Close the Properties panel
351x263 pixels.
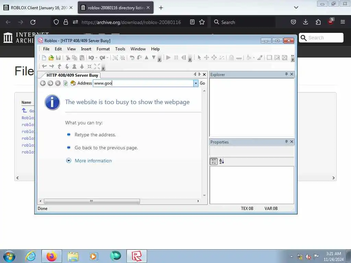click(292, 141)
